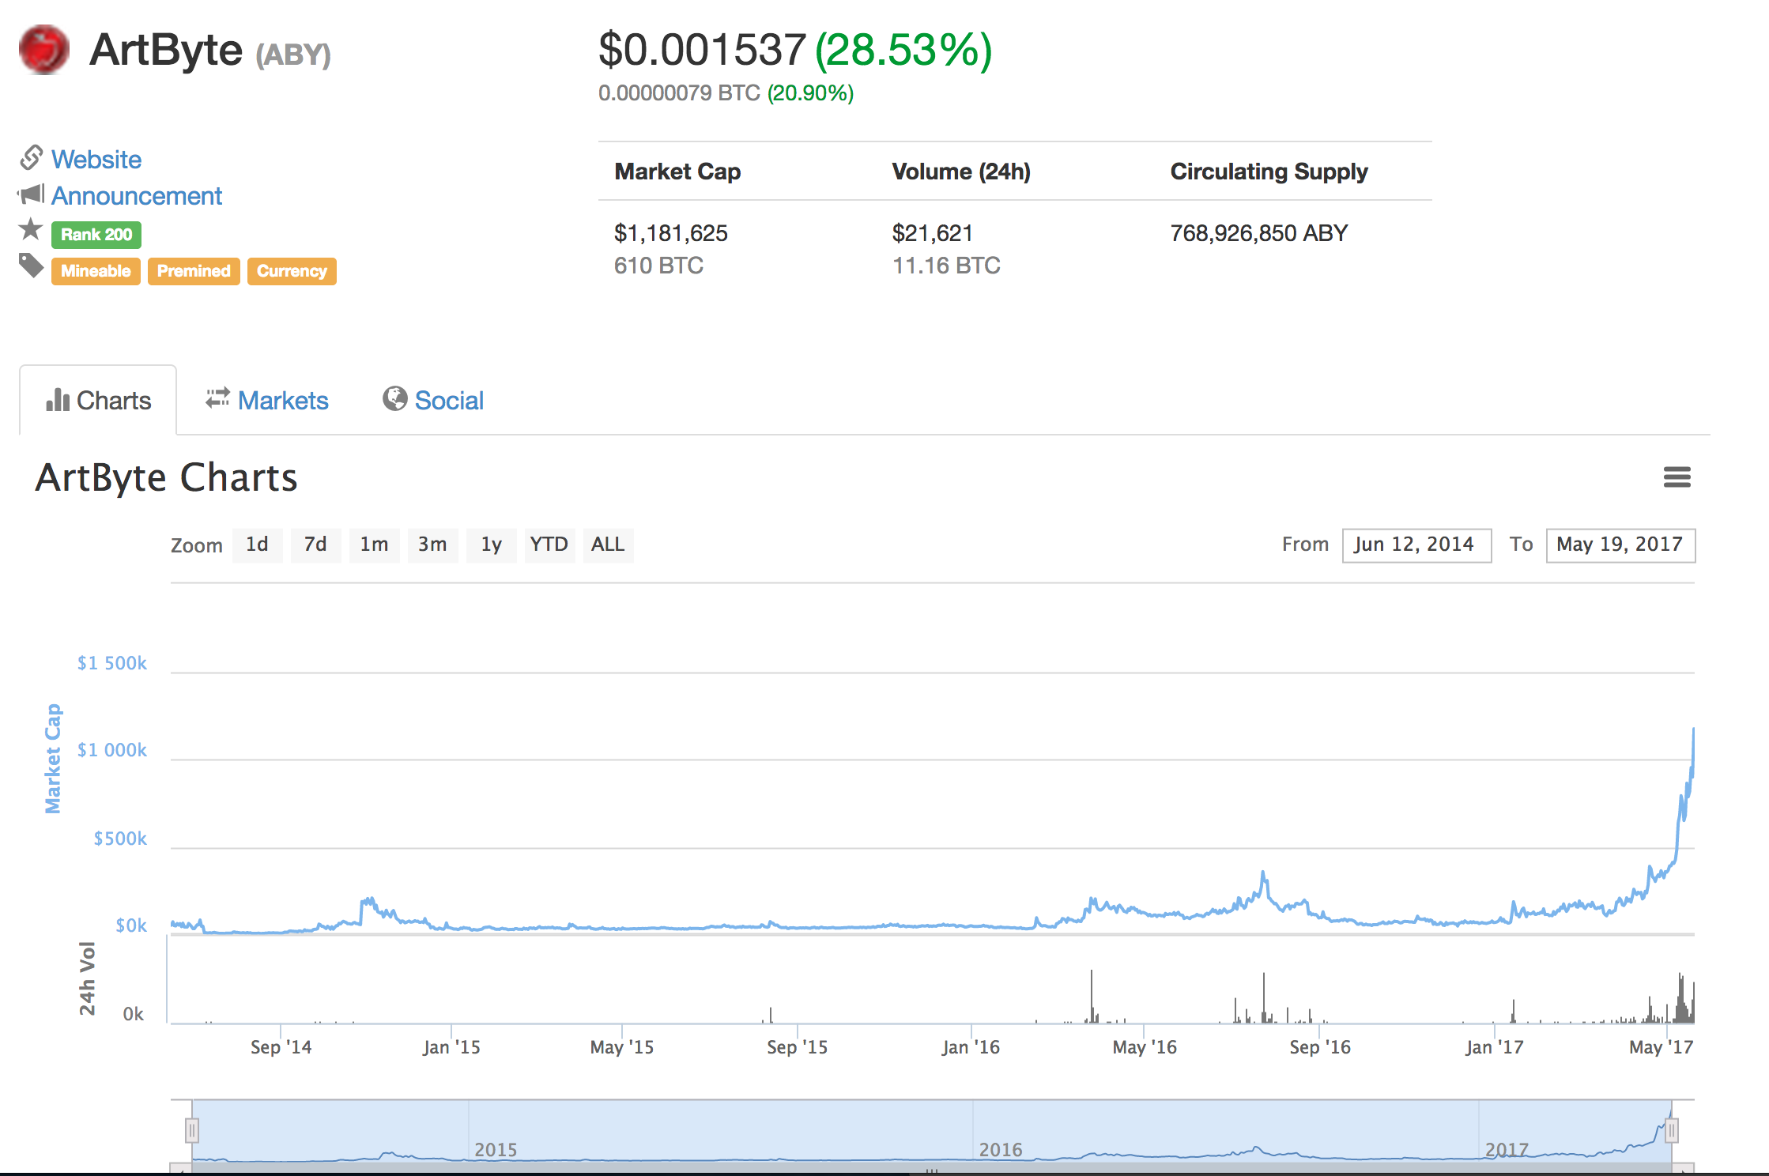Click the Market Cap column header
The width and height of the screenshot is (1769, 1176).
[677, 171]
